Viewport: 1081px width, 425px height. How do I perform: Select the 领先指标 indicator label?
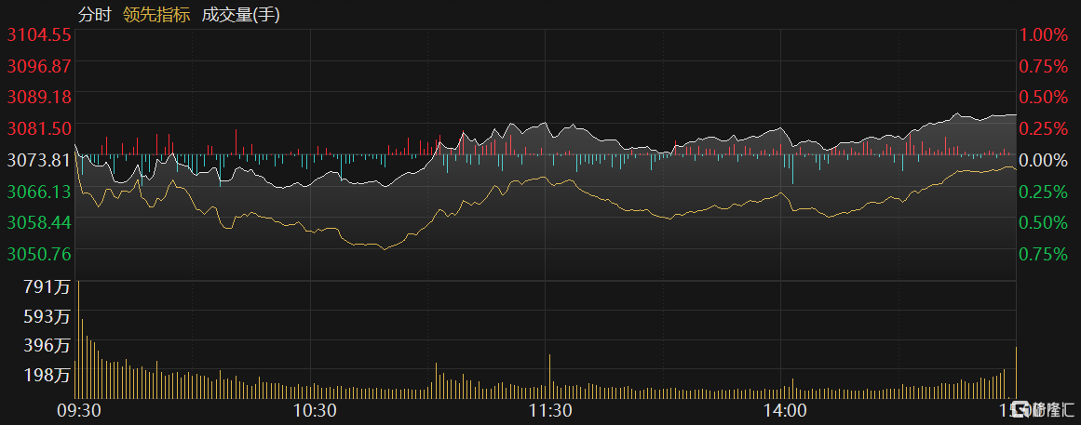(x=156, y=14)
